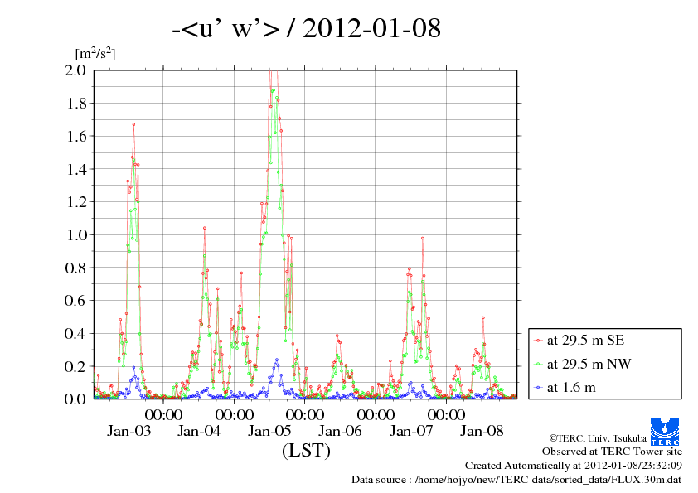Click the y-axis value 0.0
The height and width of the screenshot is (493, 698).
tap(75, 399)
